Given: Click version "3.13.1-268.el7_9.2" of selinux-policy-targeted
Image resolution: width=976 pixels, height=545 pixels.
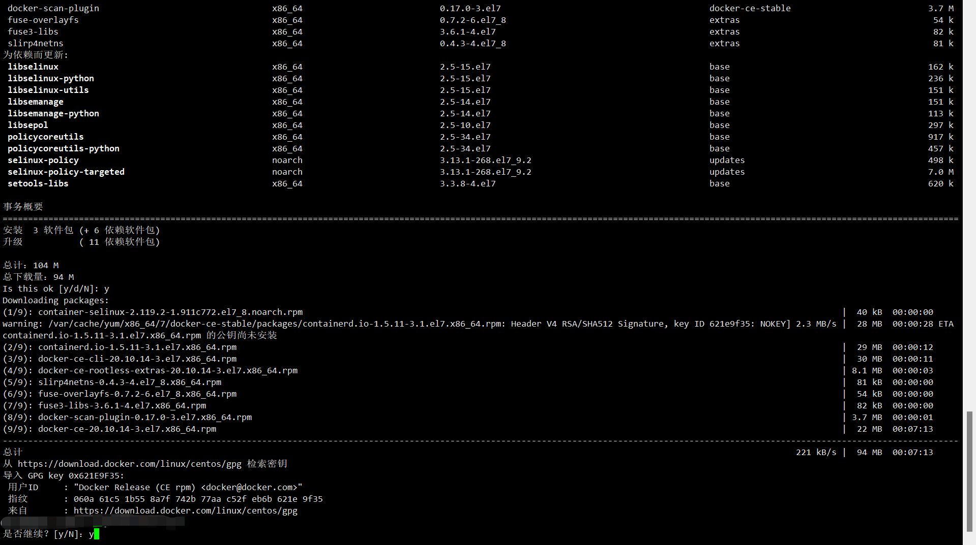Looking at the screenshot, I should click(486, 172).
